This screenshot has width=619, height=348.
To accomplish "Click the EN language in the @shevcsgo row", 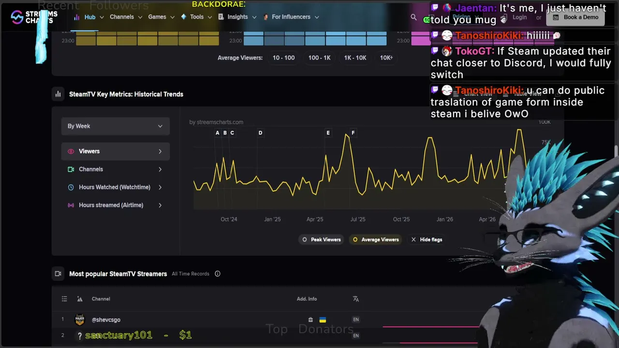I will pyautogui.click(x=356, y=319).
